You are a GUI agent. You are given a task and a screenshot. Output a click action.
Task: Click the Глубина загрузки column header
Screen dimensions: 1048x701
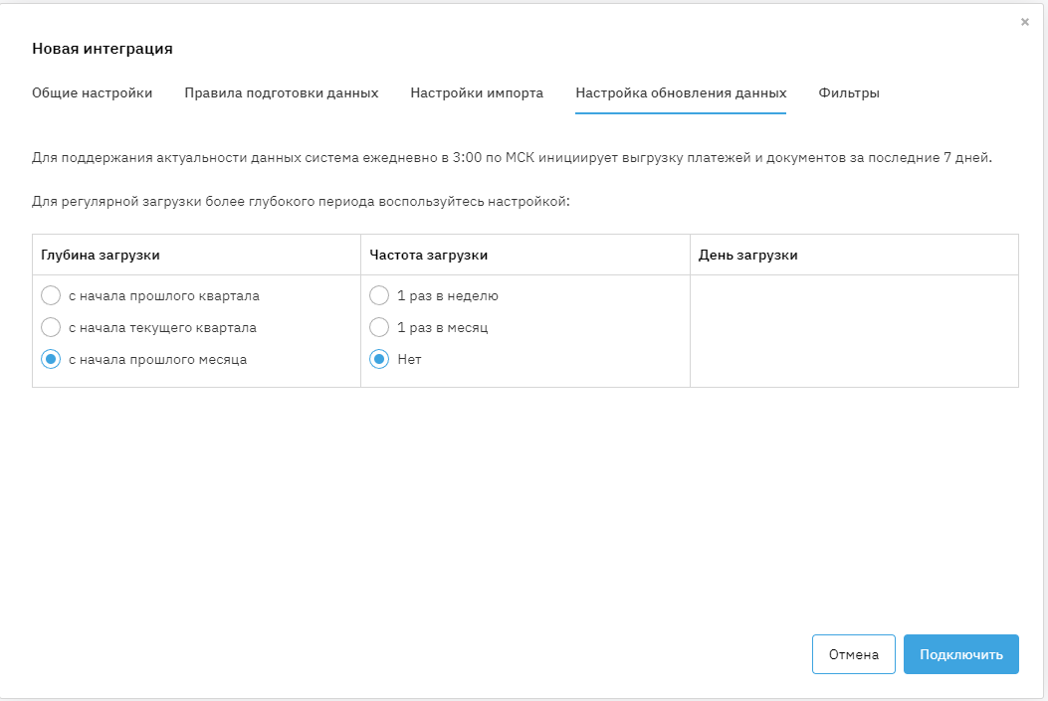[101, 255]
